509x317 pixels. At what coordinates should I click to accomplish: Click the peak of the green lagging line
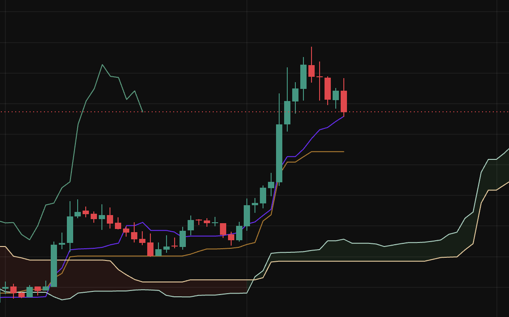coord(102,65)
